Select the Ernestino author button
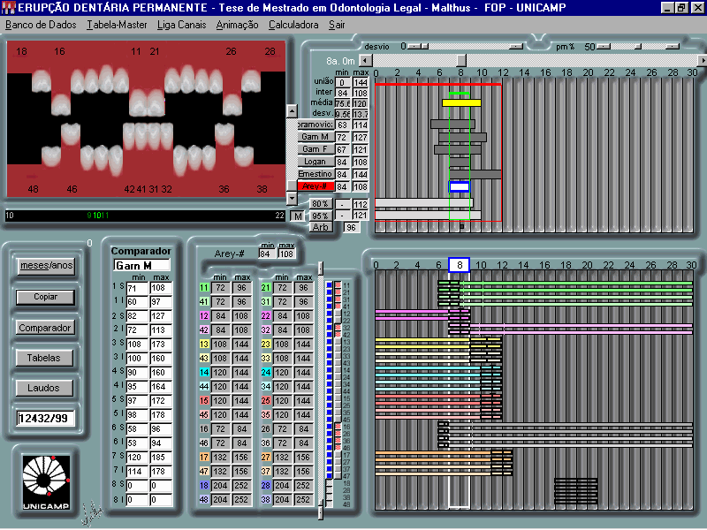This screenshot has width=707, height=530. point(315,173)
